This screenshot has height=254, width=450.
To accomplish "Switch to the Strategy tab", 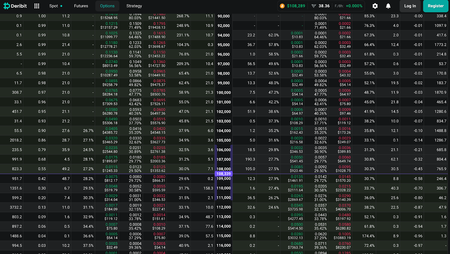I will [x=134, y=6].
